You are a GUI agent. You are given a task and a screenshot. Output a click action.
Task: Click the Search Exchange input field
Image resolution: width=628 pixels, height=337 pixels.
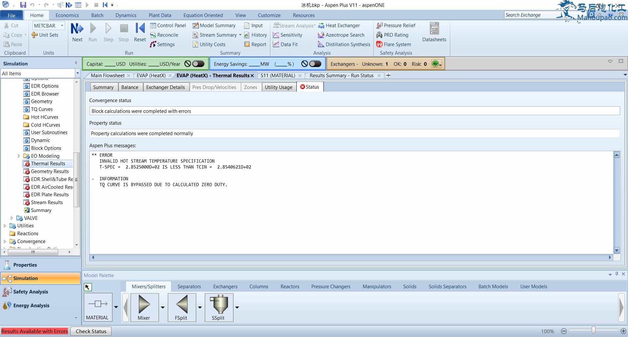pyautogui.click(x=530, y=15)
